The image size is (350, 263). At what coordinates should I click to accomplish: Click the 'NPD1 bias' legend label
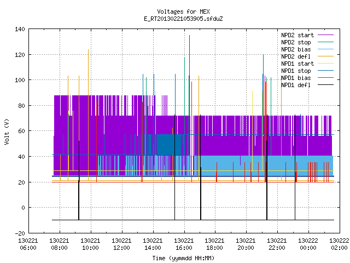point(296,78)
